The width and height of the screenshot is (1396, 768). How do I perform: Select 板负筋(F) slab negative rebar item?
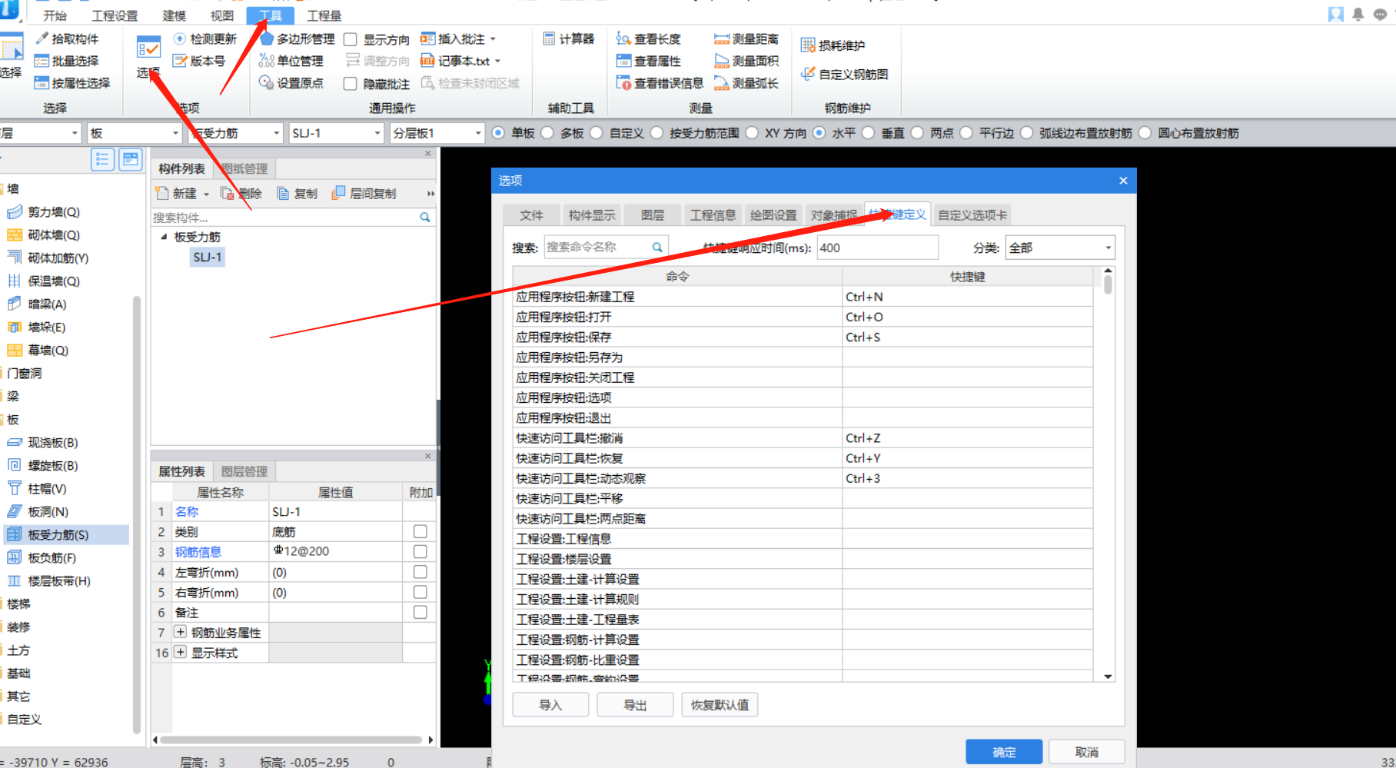[x=42, y=558]
